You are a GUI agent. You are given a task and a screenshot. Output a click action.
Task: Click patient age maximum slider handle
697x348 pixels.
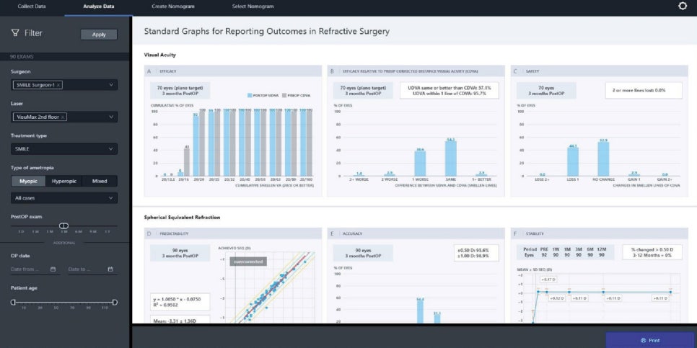click(115, 303)
